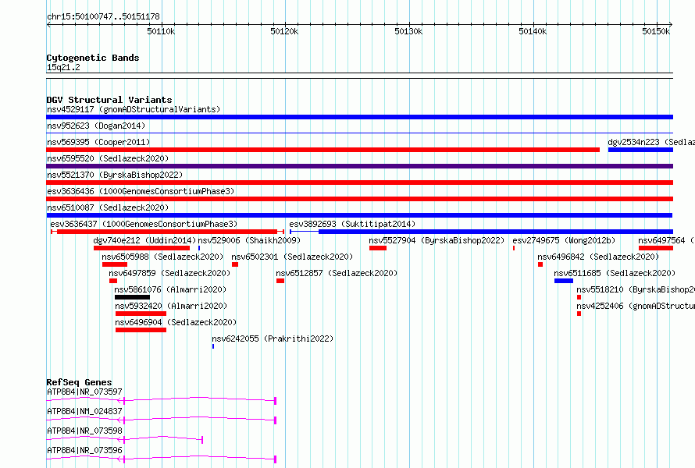Click the 15q21.2 band label
Image resolution: width=695 pixels, height=468 pixels.
point(63,67)
